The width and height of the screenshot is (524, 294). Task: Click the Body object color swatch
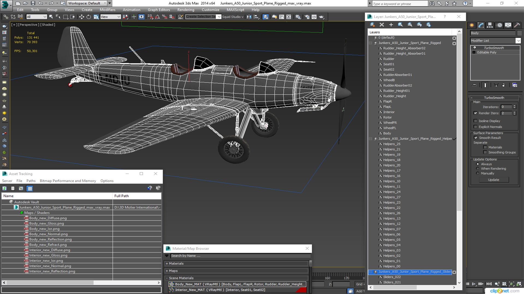[x=519, y=33]
